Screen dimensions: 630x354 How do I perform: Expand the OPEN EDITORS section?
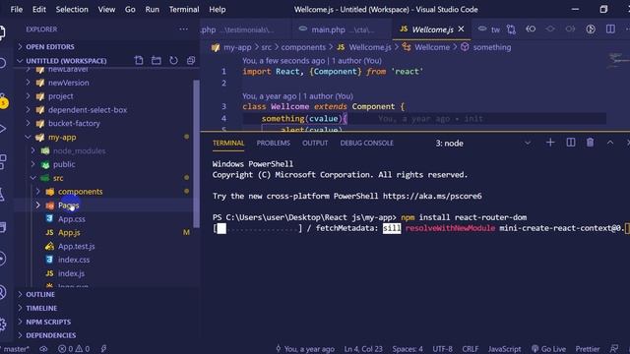[x=50, y=47]
